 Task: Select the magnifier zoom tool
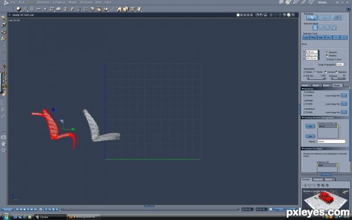(x=4, y=150)
